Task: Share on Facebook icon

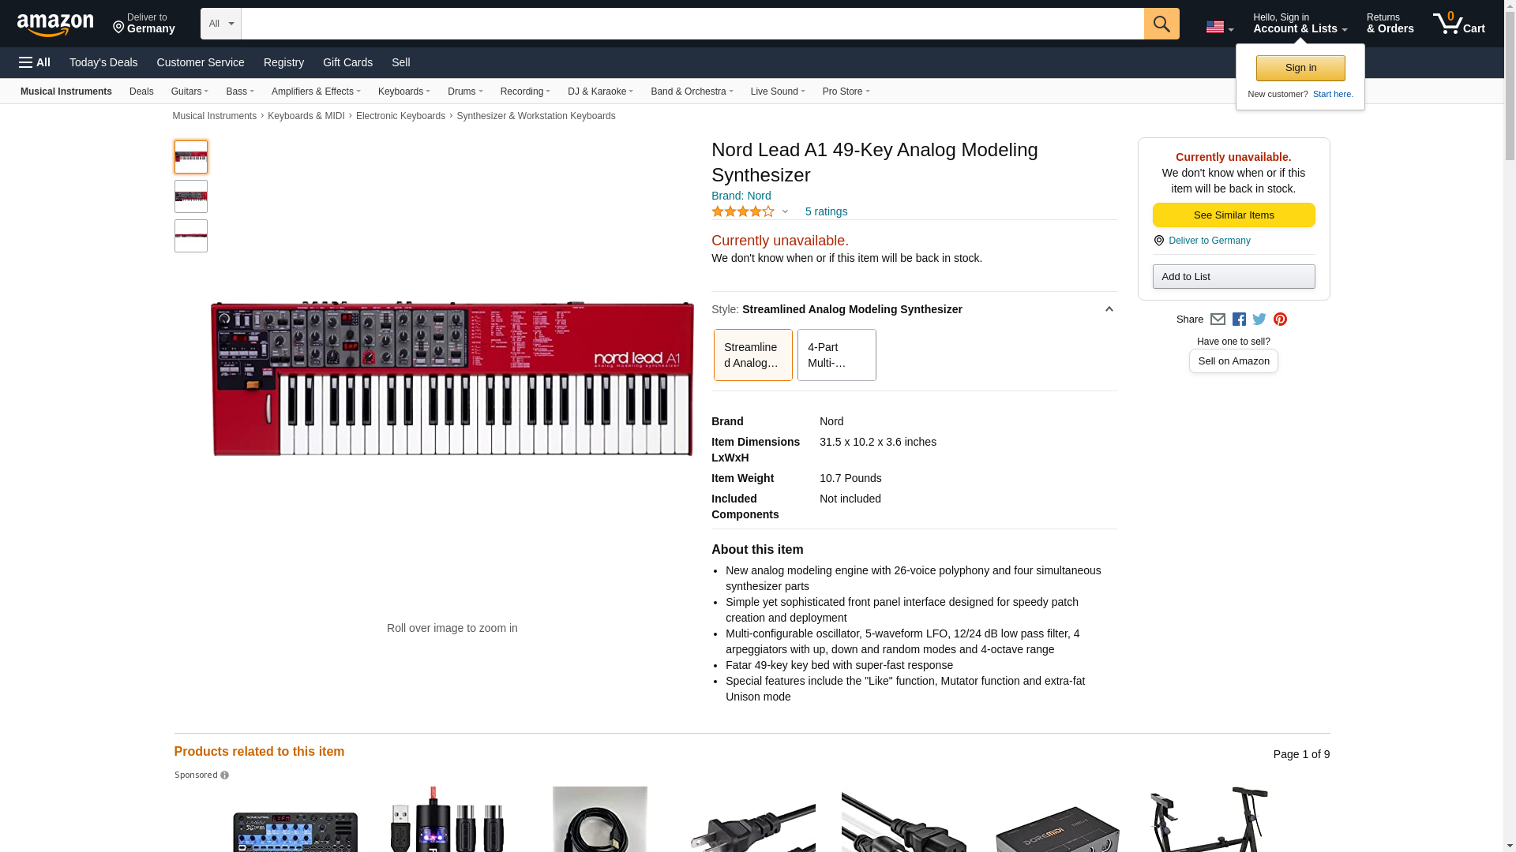Action: 1239,319
